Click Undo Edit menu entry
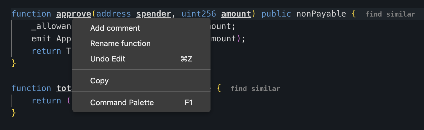424x130 pixels. 108,59
